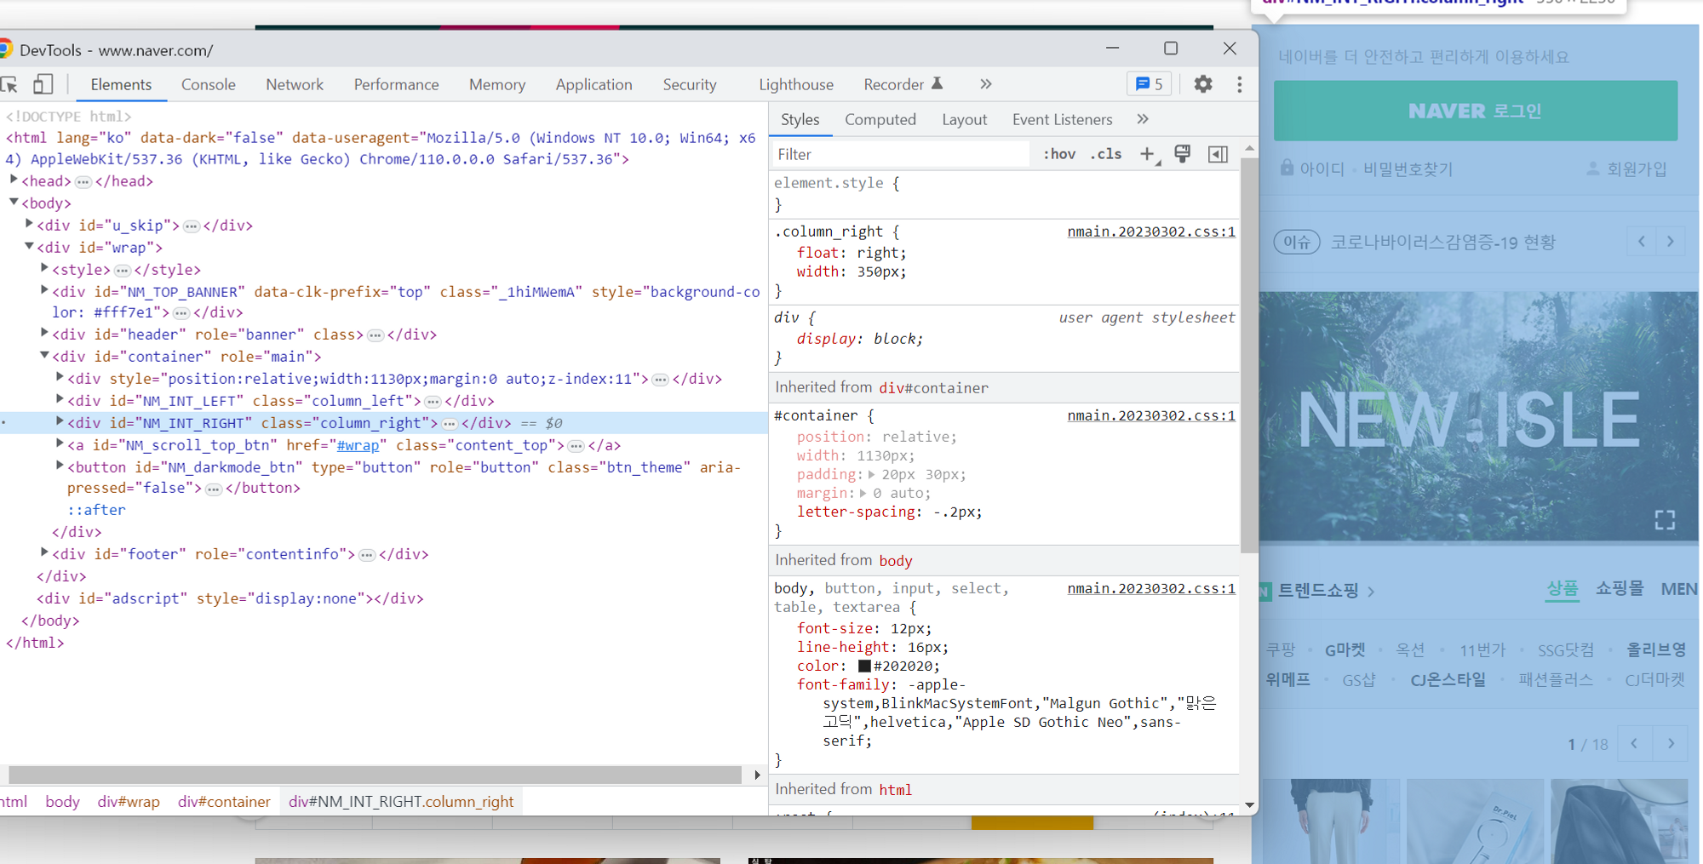Toggle .cls element classes panel

[x=1106, y=154]
